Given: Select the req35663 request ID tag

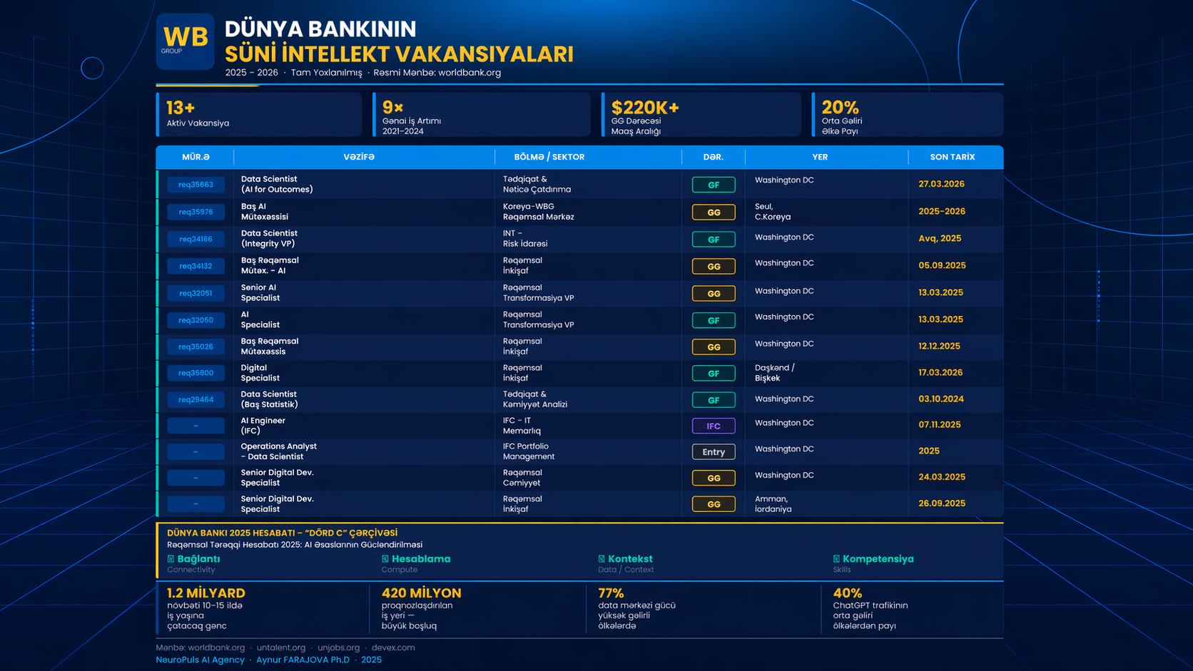Looking at the screenshot, I should click(196, 185).
